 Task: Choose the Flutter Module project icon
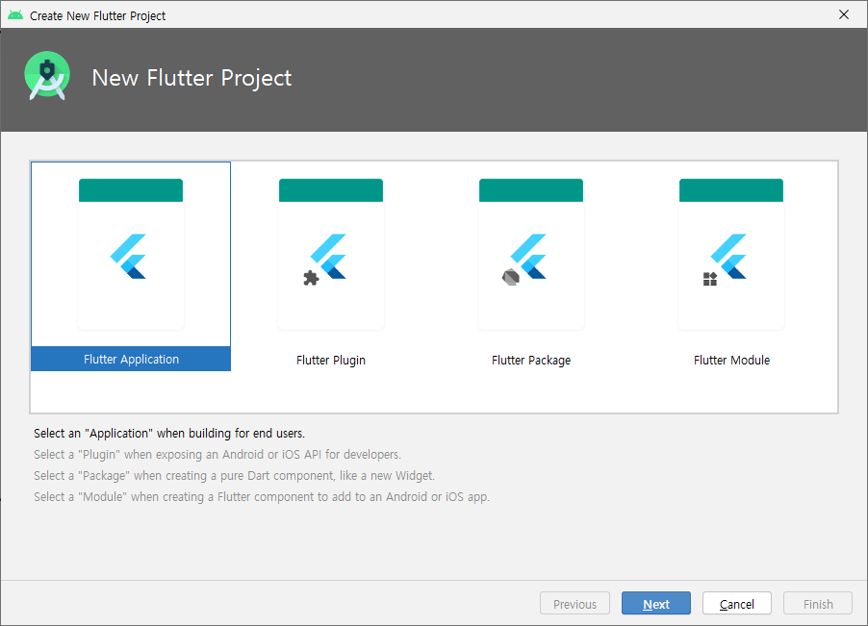tap(730, 255)
